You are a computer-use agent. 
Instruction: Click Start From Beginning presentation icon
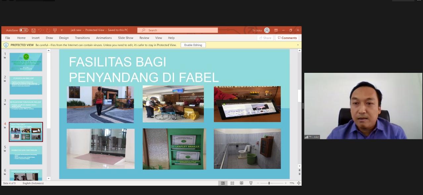[x=55, y=30]
